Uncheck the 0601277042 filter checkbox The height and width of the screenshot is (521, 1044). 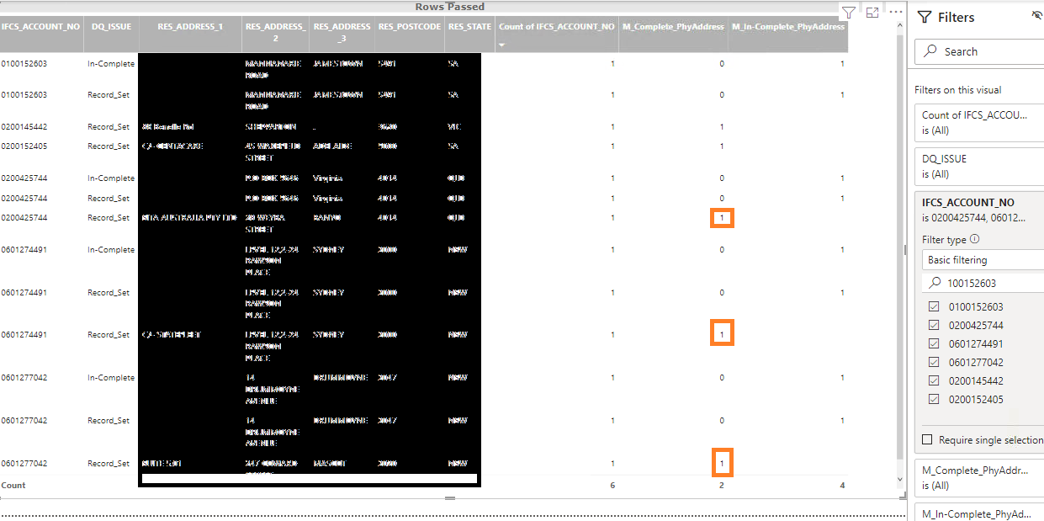(935, 362)
